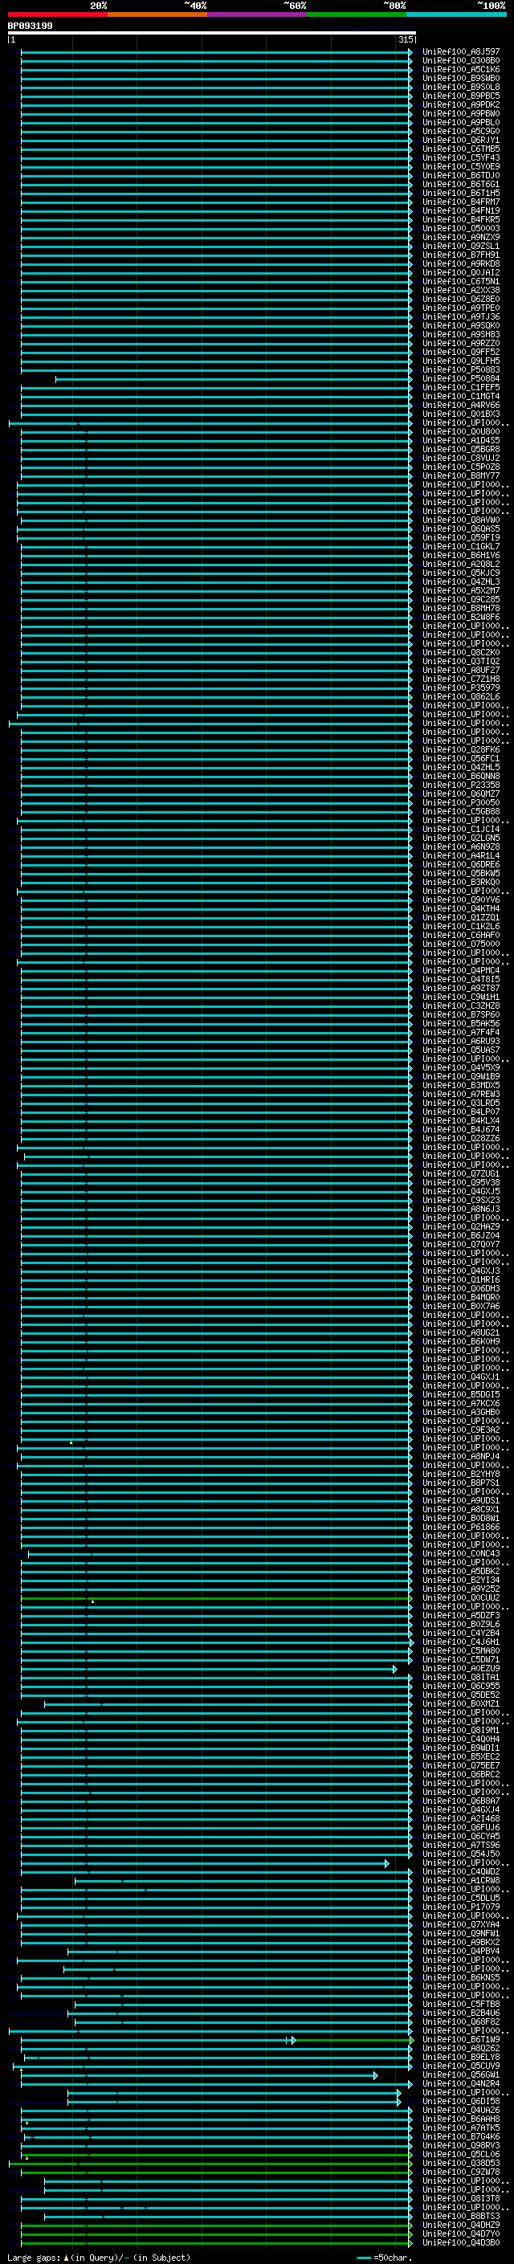Select the UniRef100_Q8I9M1 label

(461, 1730)
